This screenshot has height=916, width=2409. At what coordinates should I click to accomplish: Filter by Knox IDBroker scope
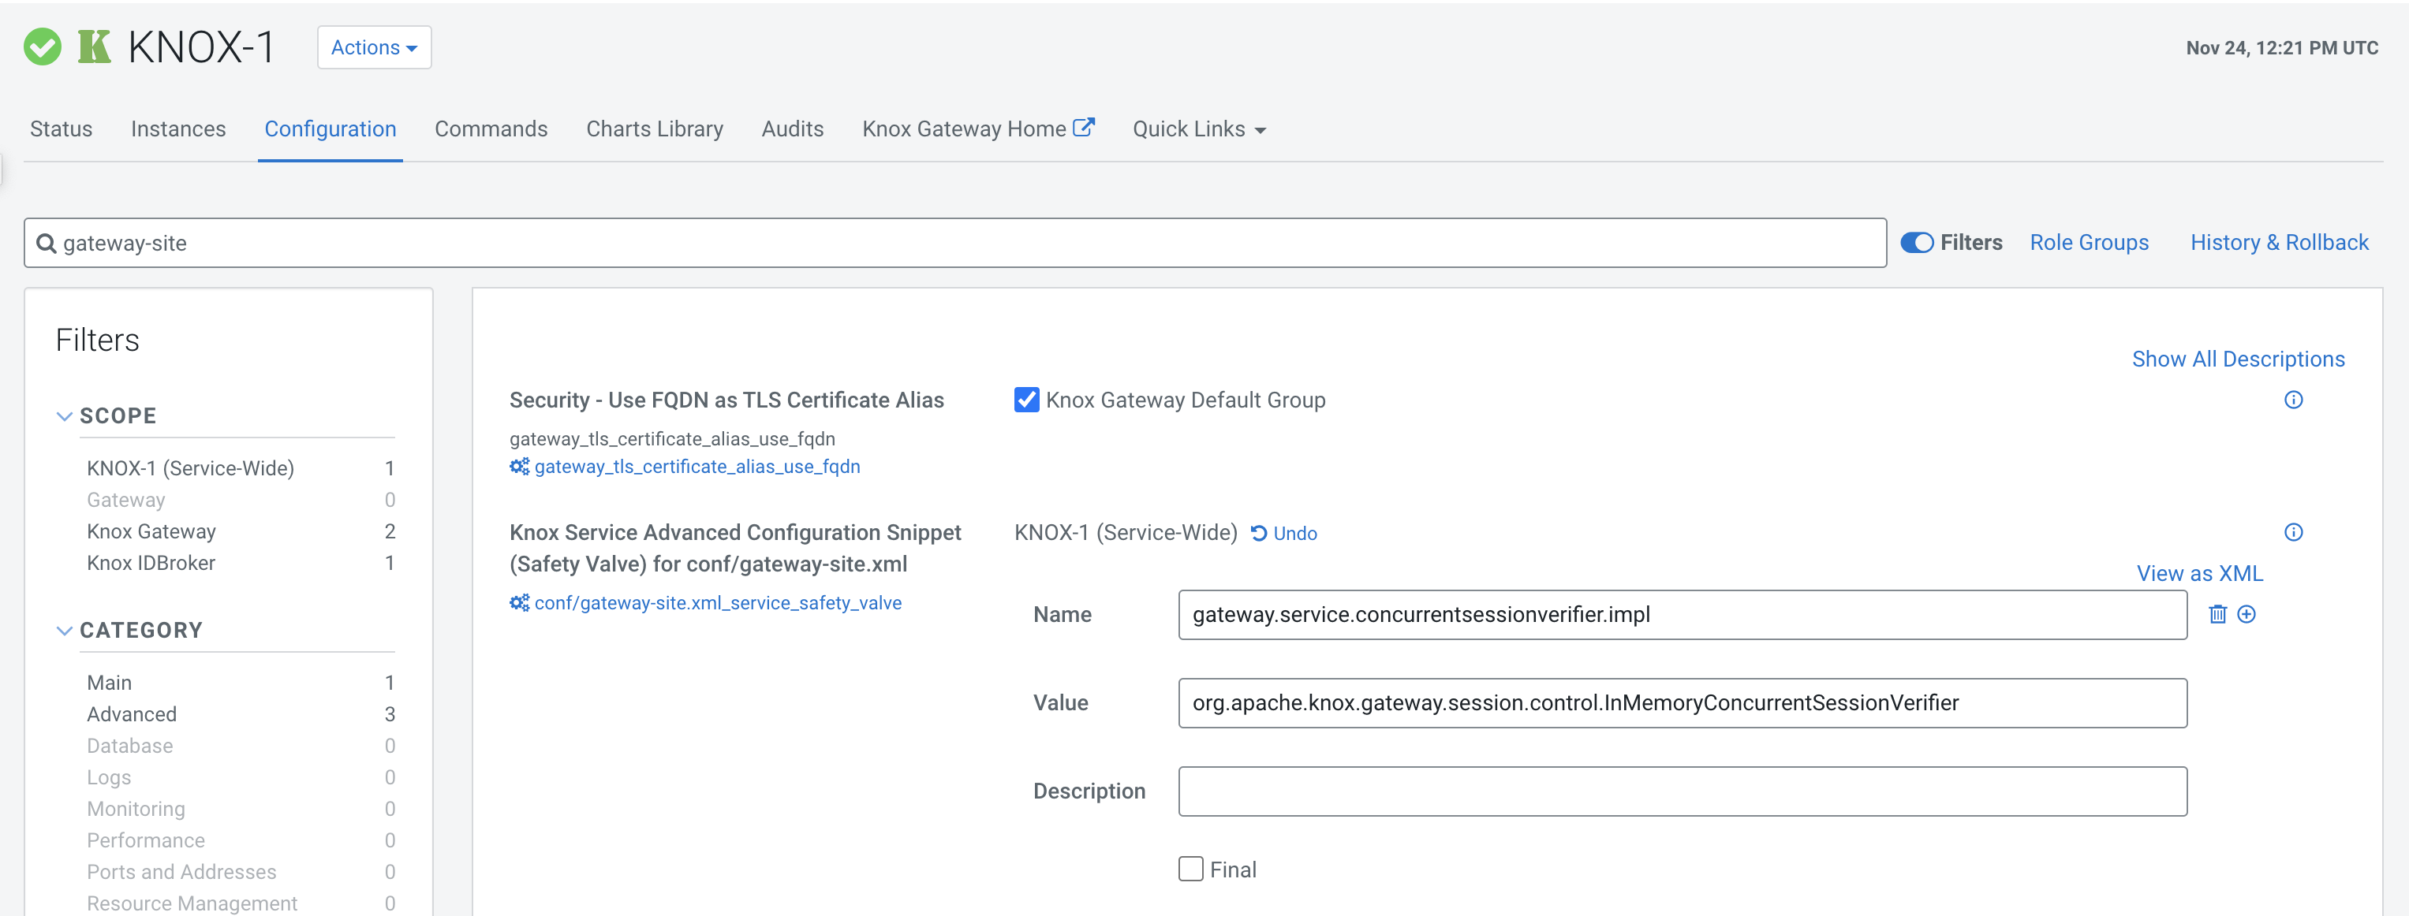[151, 563]
